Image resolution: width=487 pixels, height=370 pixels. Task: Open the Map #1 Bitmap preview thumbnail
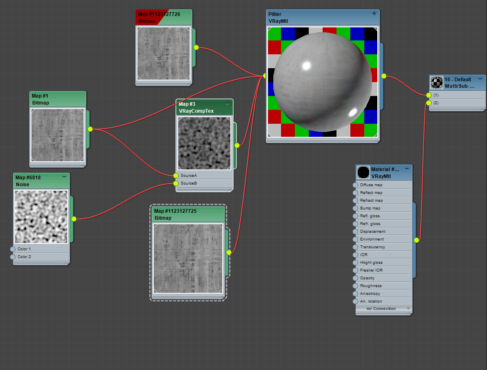pyautogui.click(x=58, y=135)
